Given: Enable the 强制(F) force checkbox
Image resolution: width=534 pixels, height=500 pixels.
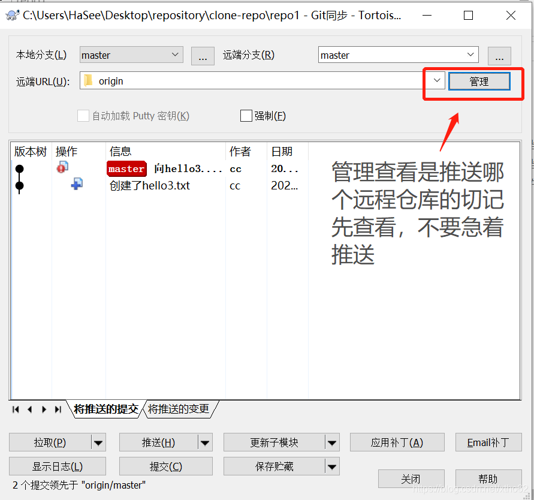Looking at the screenshot, I should [246, 116].
